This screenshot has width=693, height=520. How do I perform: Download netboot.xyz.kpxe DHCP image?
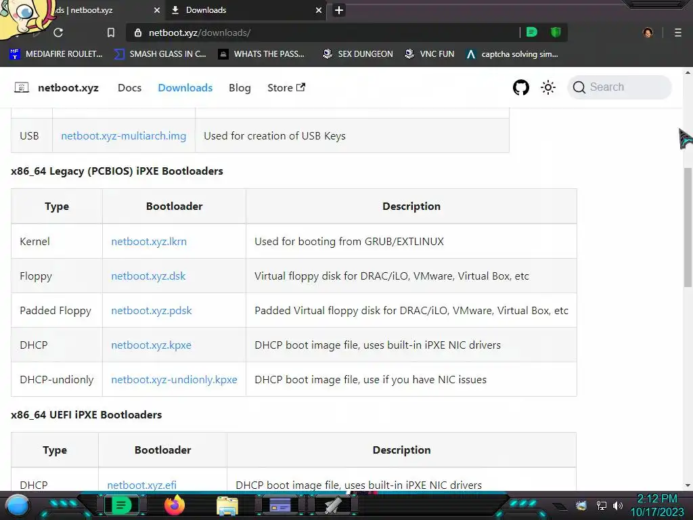click(x=151, y=345)
